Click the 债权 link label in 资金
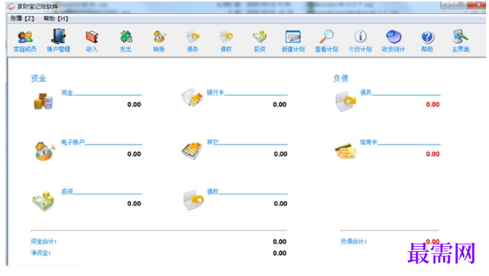 (x=213, y=192)
